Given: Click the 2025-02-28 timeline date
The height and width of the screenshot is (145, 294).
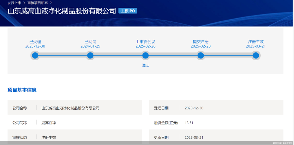Looking at the screenshot, I should coord(201,46).
